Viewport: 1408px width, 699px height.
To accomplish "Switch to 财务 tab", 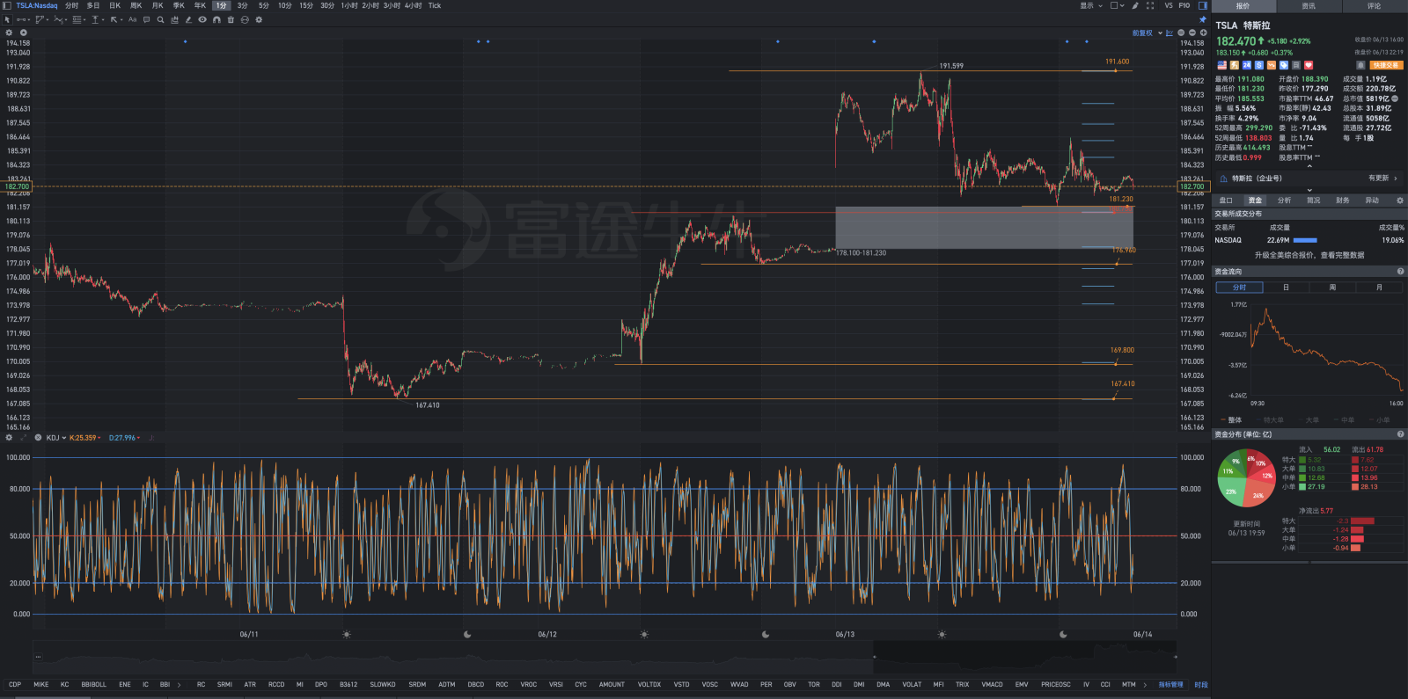I will (x=1342, y=200).
